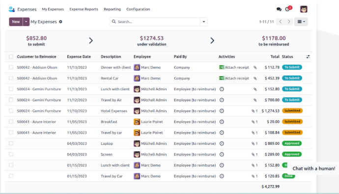
Task: Filter by $852.80 to submit
Action: coord(36,41)
